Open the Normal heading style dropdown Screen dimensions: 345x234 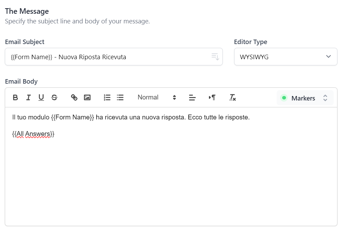pos(157,98)
